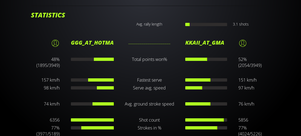
Task: Click the Avg. rally length progress bar
Action: [x=206, y=24]
